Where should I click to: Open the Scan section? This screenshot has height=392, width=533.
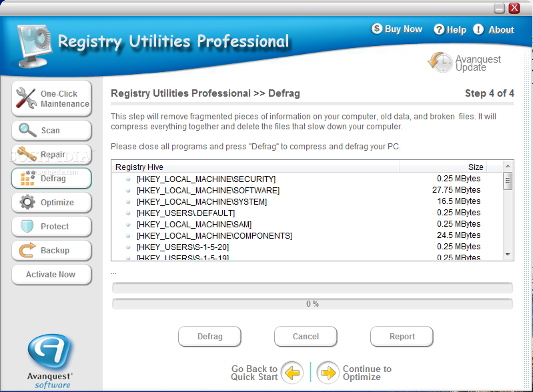click(x=51, y=131)
